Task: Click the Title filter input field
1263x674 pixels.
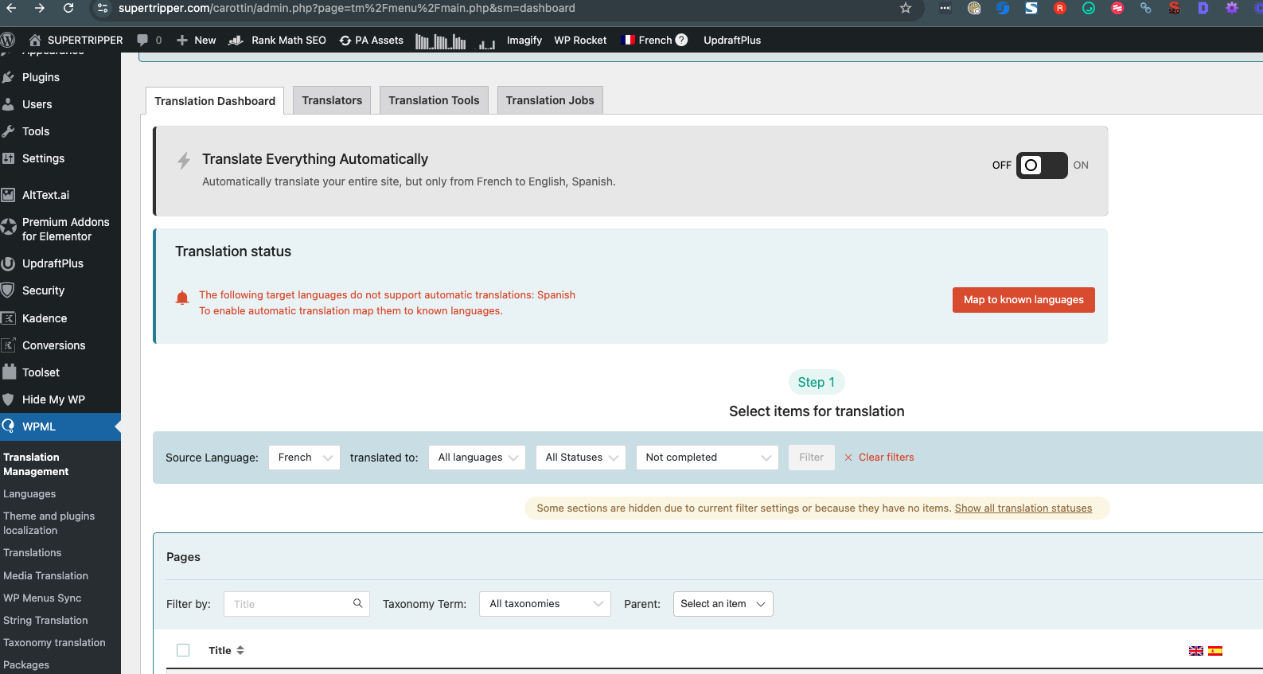Action: pos(297,604)
